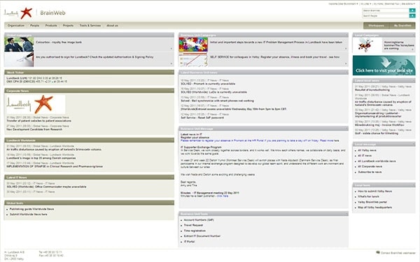Open Colourbox royalty free image bank campaign

point(59,42)
